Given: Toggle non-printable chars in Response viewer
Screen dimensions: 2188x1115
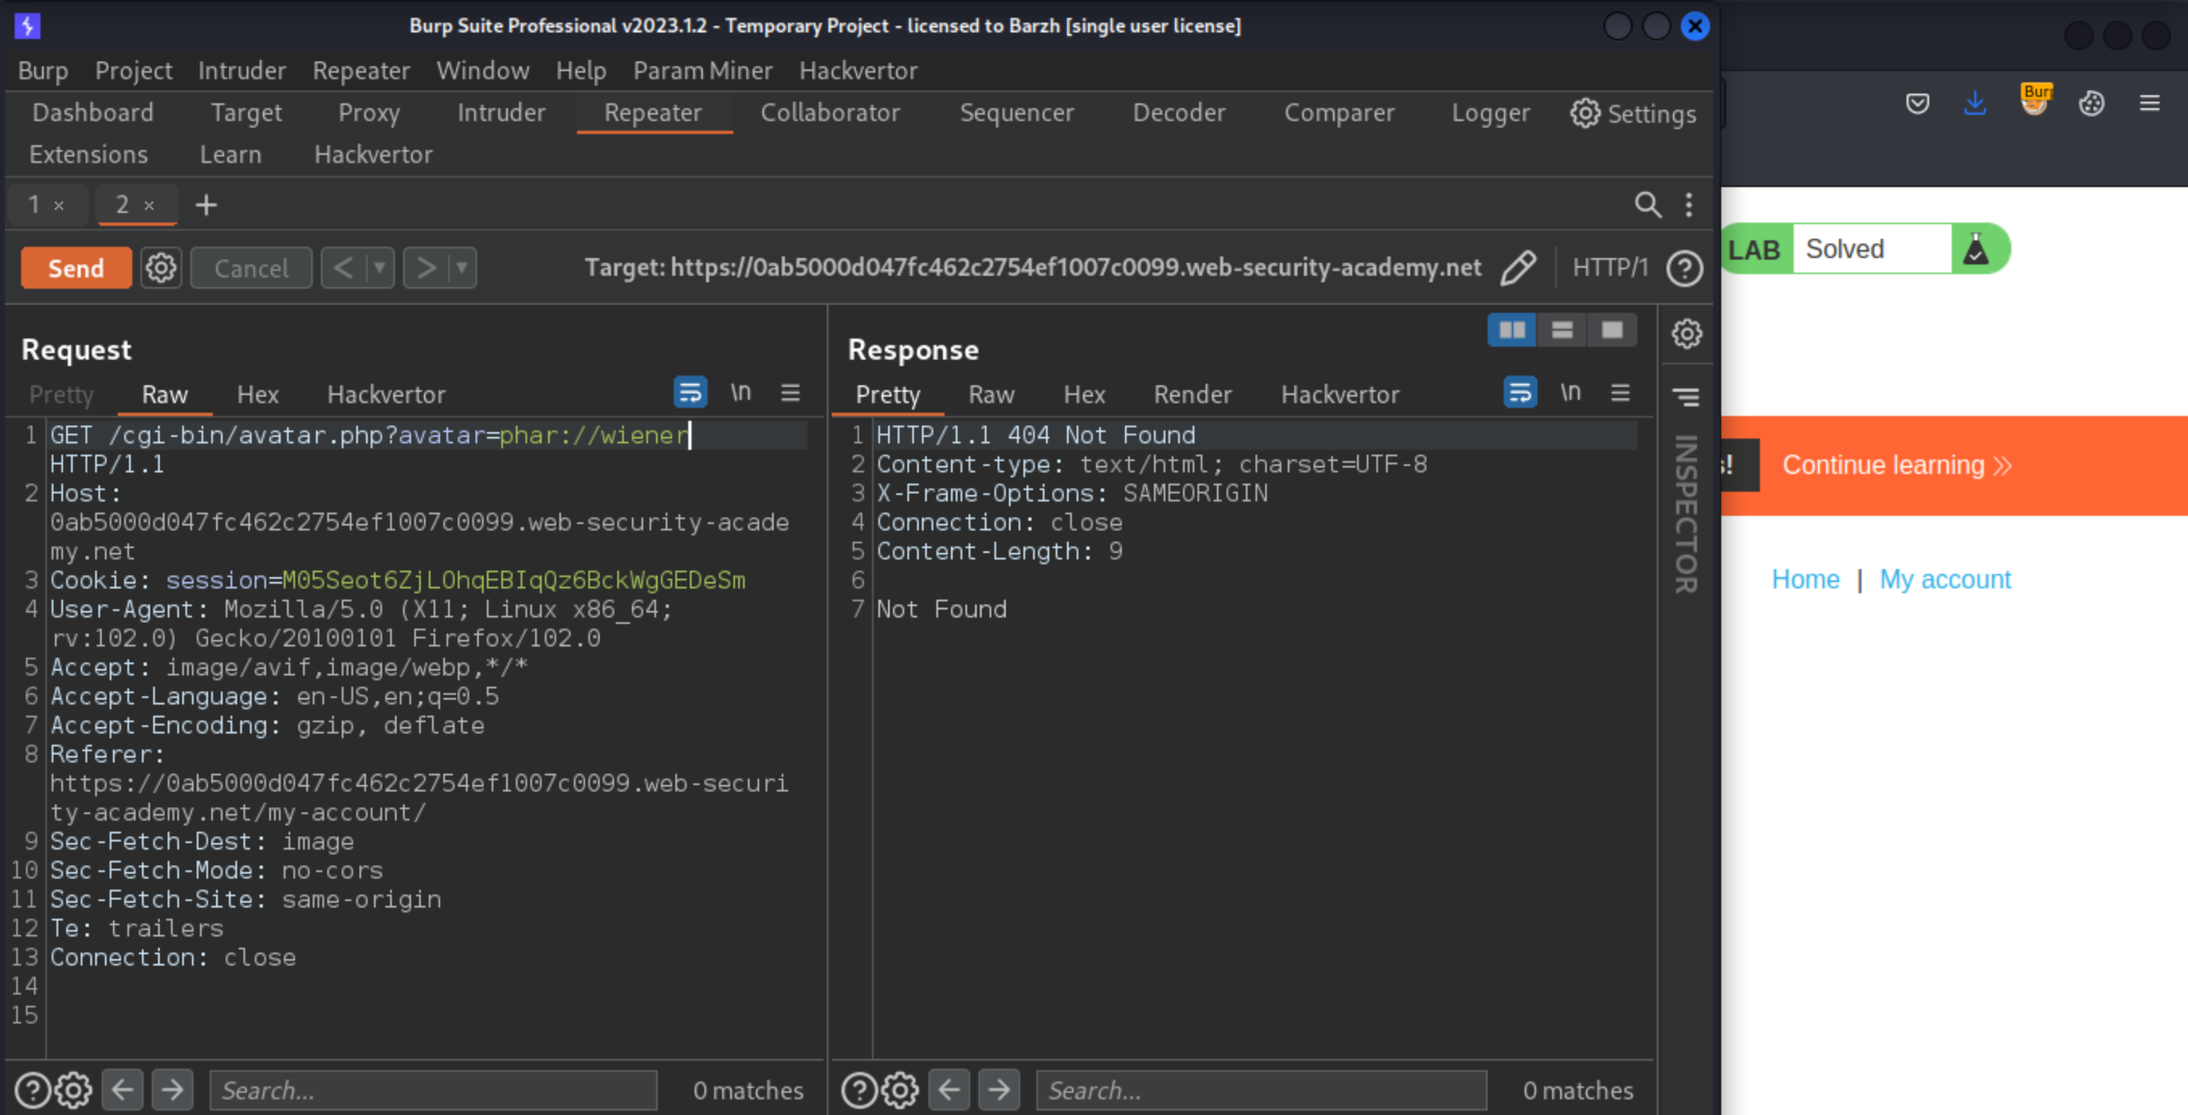Looking at the screenshot, I should (x=1571, y=392).
